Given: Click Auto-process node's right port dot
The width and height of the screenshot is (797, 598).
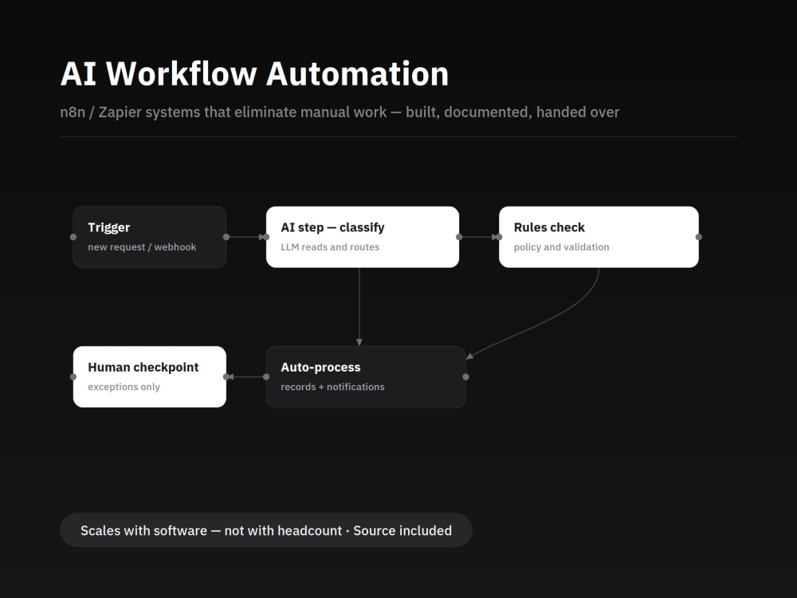Looking at the screenshot, I should [x=466, y=377].
